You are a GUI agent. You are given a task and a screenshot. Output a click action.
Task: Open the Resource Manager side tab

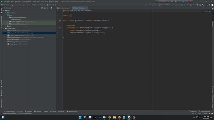[1, 22]
